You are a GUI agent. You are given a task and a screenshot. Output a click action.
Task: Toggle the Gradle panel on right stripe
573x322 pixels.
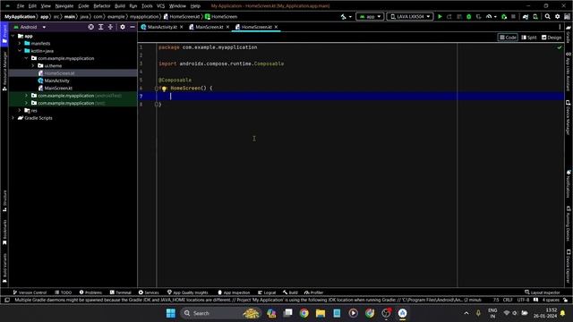[x=569, y=34]
